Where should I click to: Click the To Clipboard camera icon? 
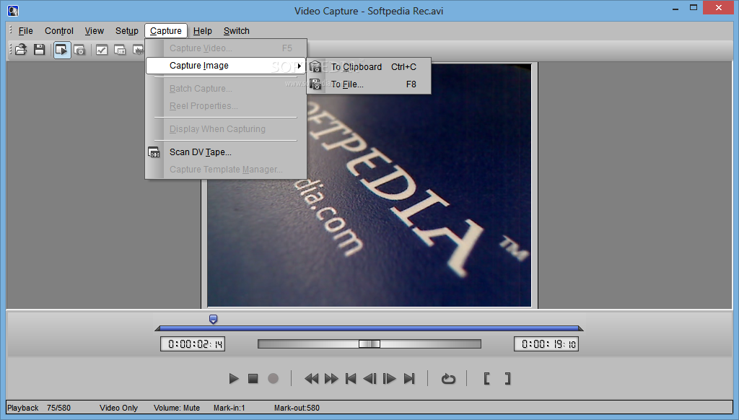pos(315,67)
